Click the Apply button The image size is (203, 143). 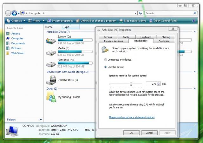pos(167,133)
